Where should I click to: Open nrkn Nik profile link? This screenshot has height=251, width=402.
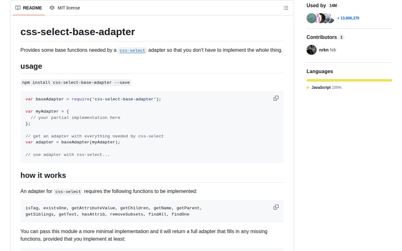click(328, 50)
